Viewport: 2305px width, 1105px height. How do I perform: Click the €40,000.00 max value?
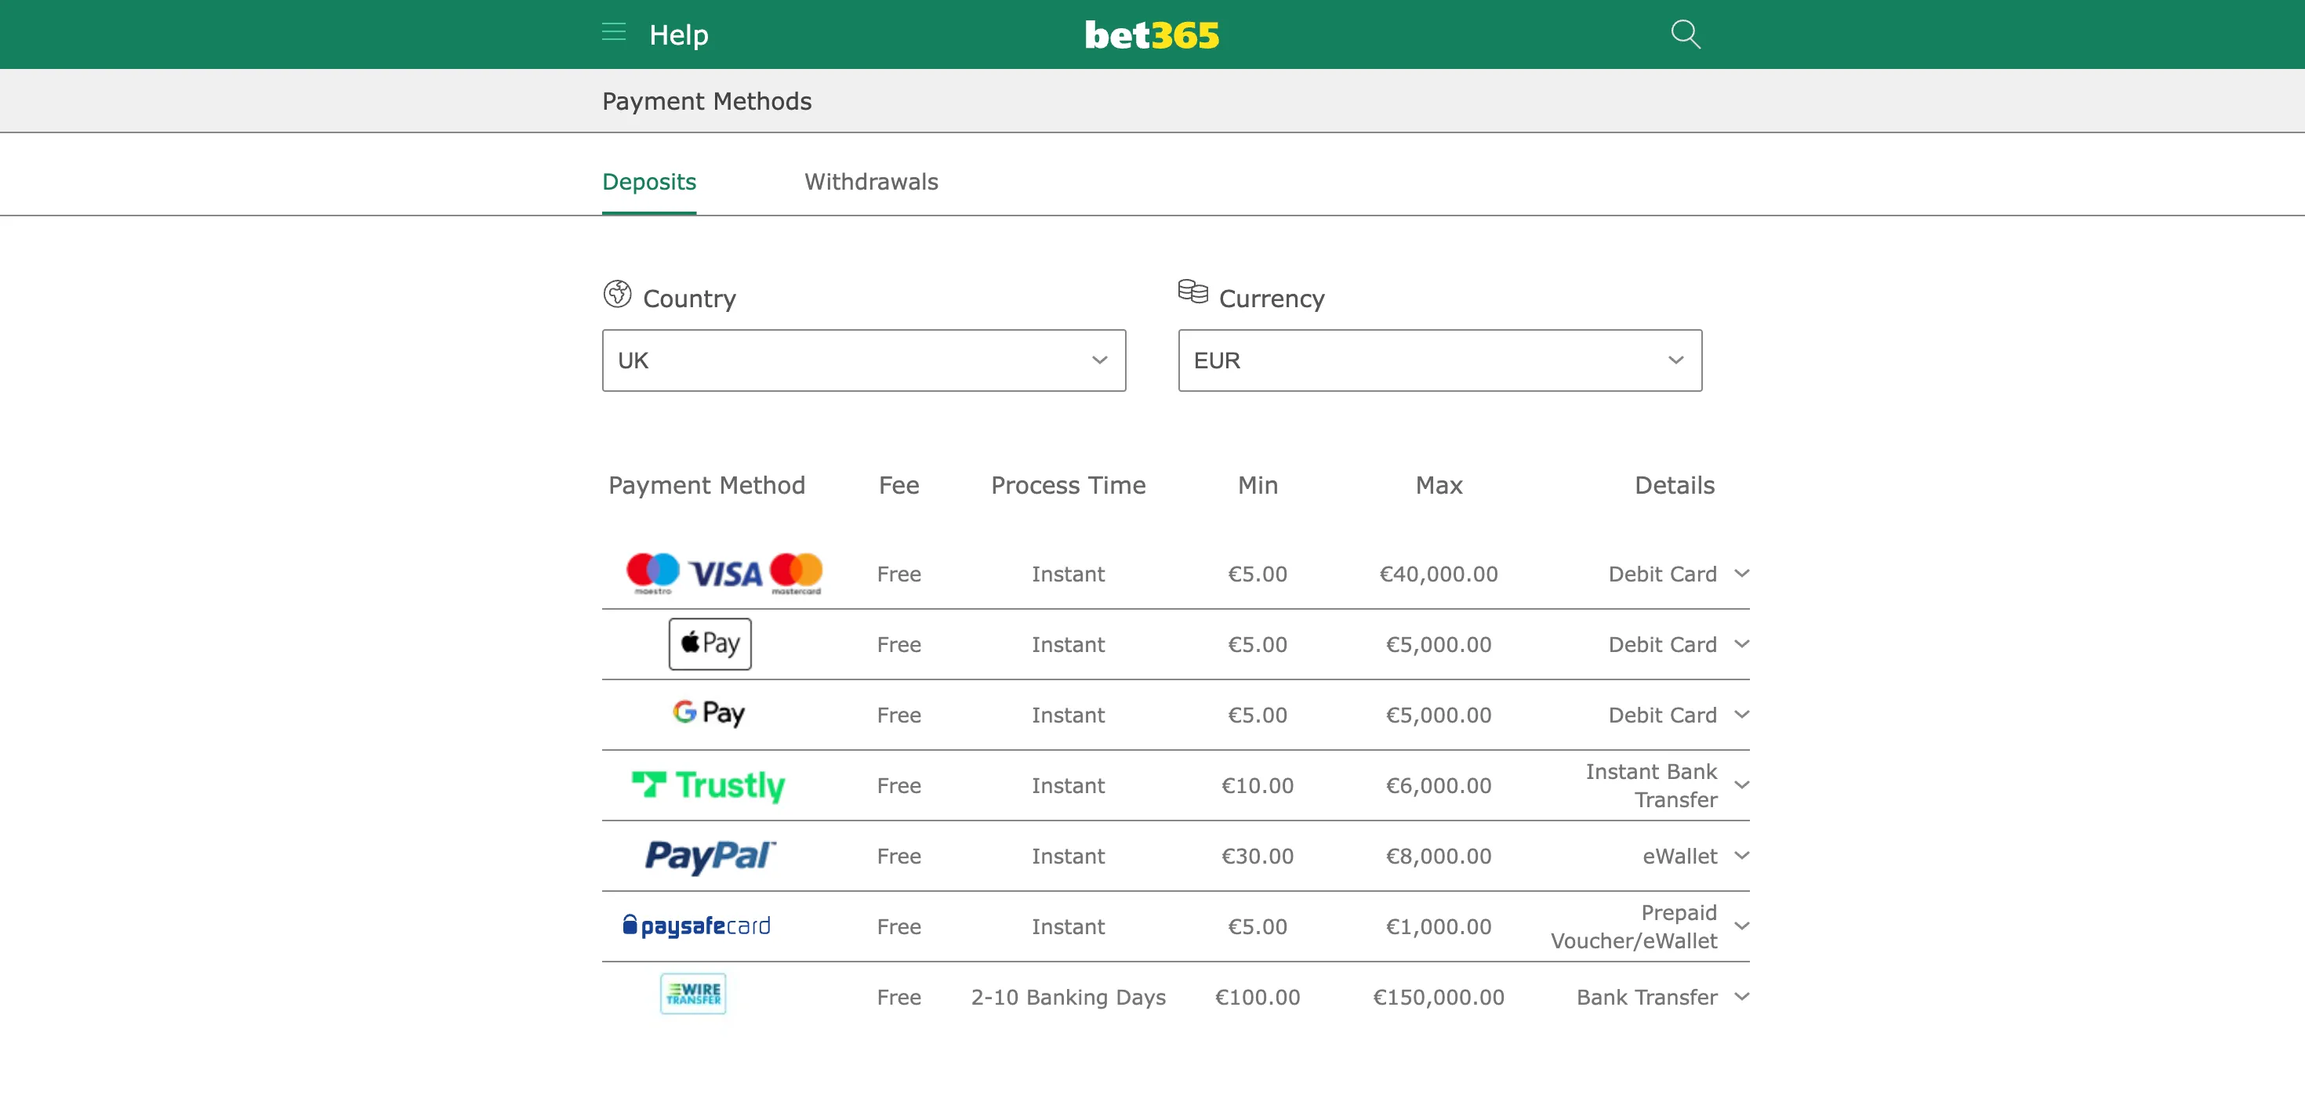(x=1438, y=574)
